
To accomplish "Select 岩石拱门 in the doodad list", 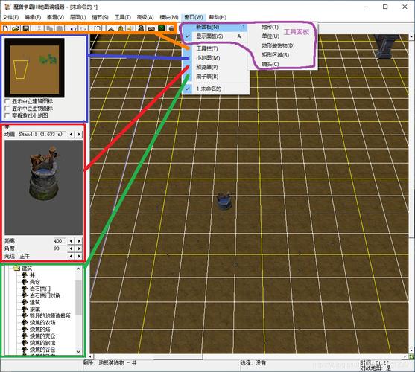I will [x=39, y=289].
